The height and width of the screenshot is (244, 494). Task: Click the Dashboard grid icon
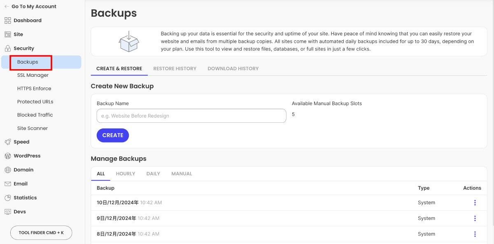tap(7, 21)
